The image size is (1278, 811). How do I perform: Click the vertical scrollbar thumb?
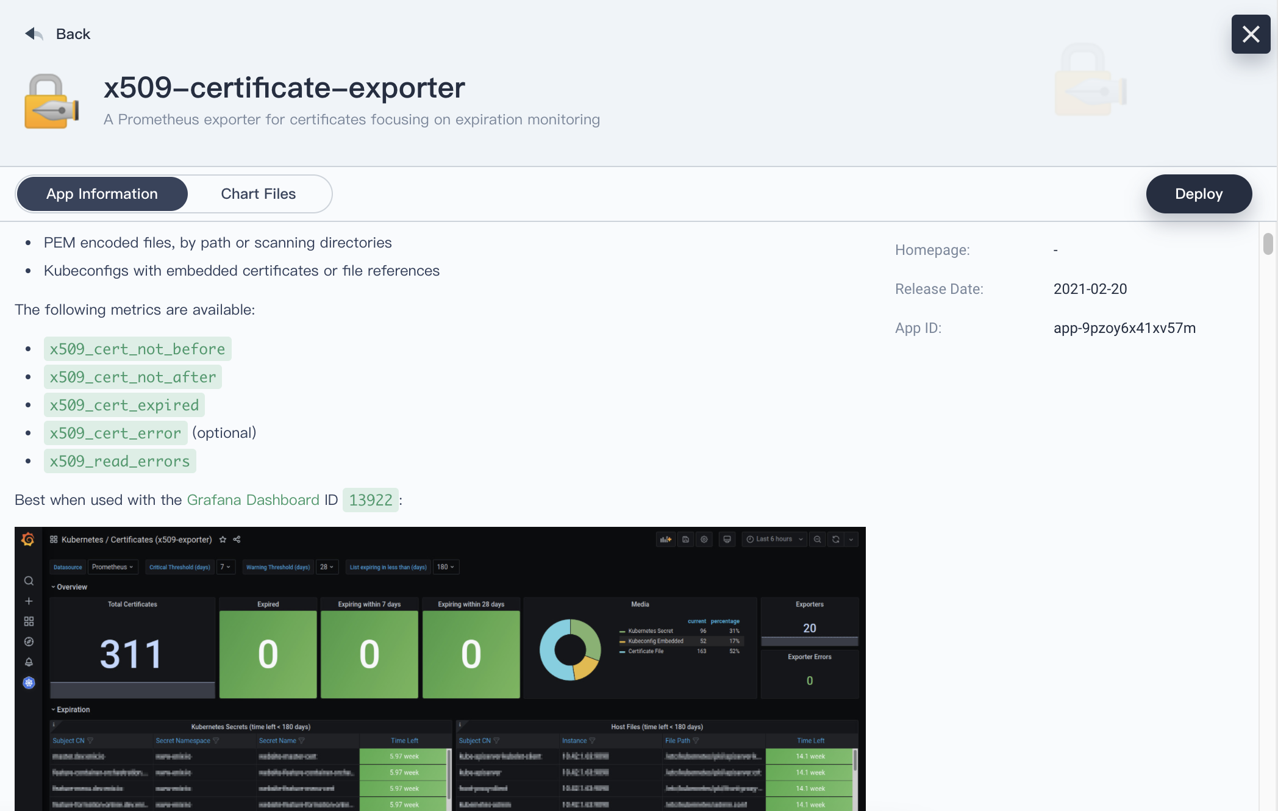tap(1268, 244)
